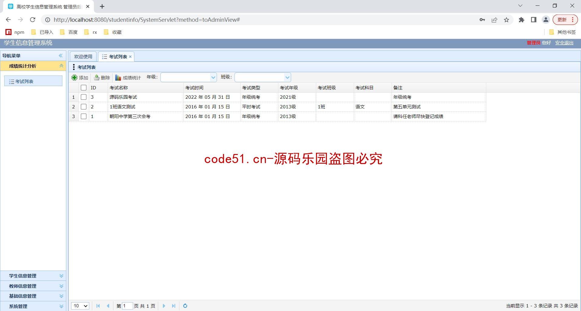Check the row for 朝阳中学第三次会考
581x311 pixels.
pos(84,117)
